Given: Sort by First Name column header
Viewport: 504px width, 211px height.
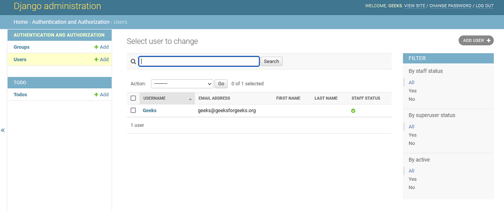Looking at the screenshot, I should (x=288, y=98).
